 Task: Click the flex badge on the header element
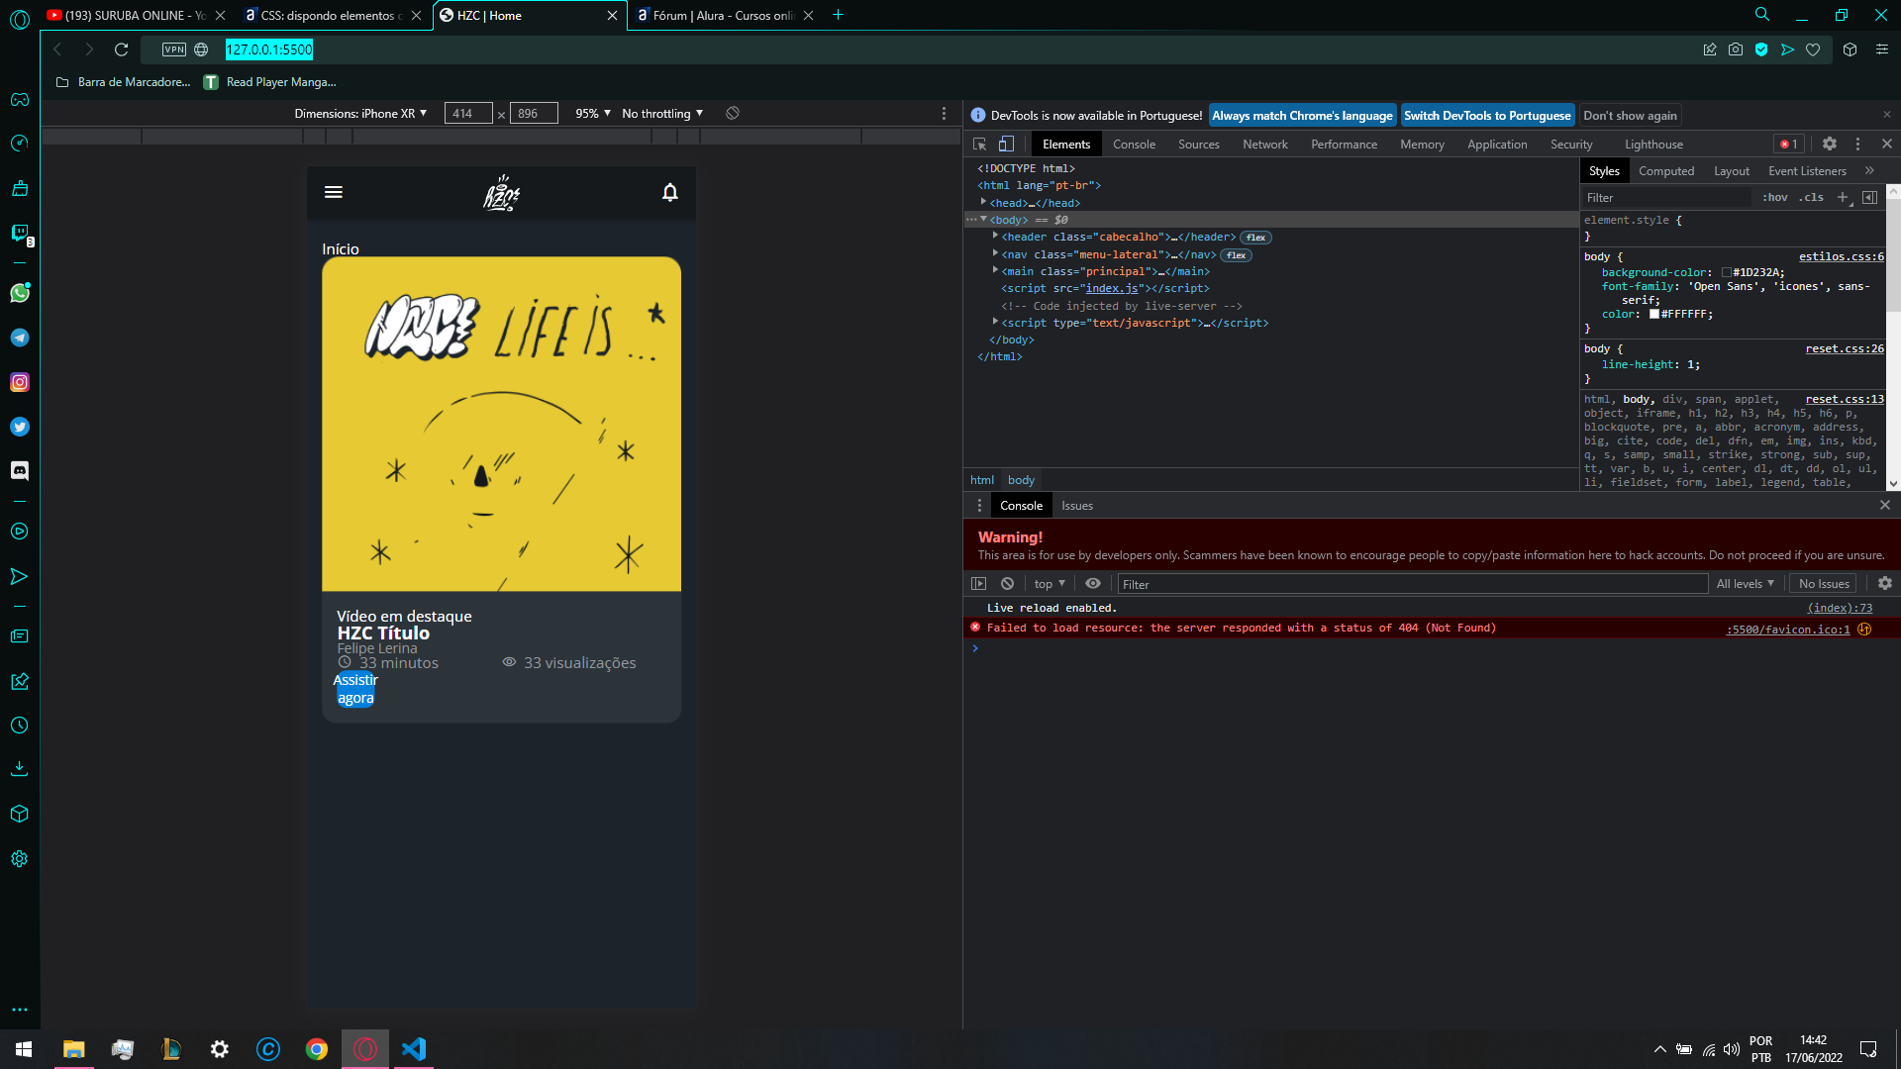pos(1255,238)
